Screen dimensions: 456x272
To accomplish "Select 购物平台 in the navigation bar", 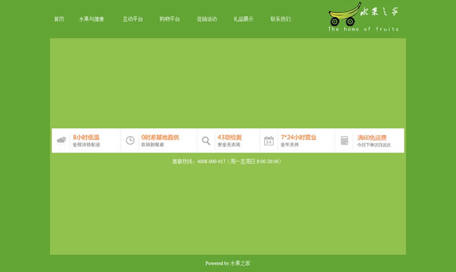I will pyautogui.click(x=170, y=19).
